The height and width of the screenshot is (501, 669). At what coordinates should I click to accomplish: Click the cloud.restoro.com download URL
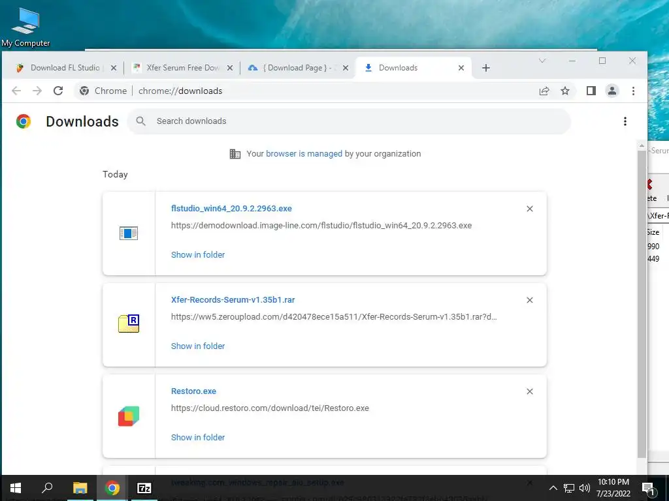click(x=270, y=408)
